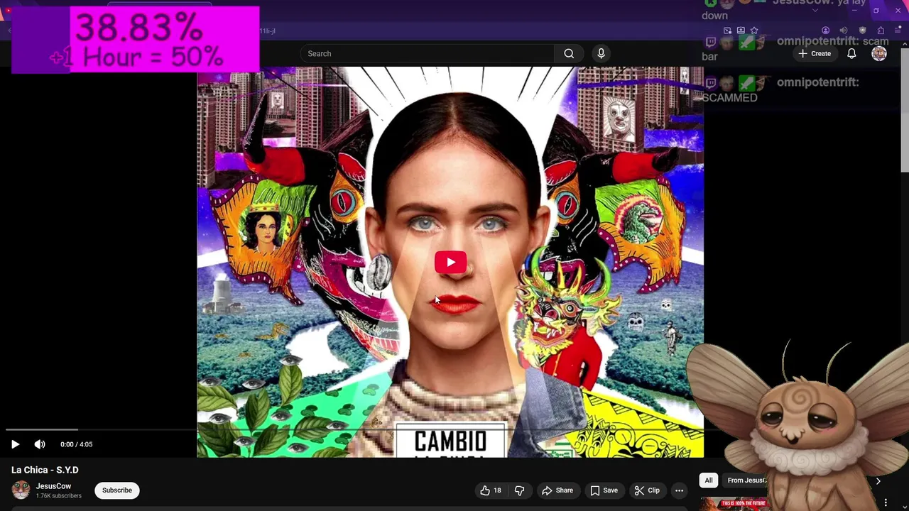Click the browser tab audio speaker icon
The height and width of the screenshot is (511, 909).
pos(844,31)
